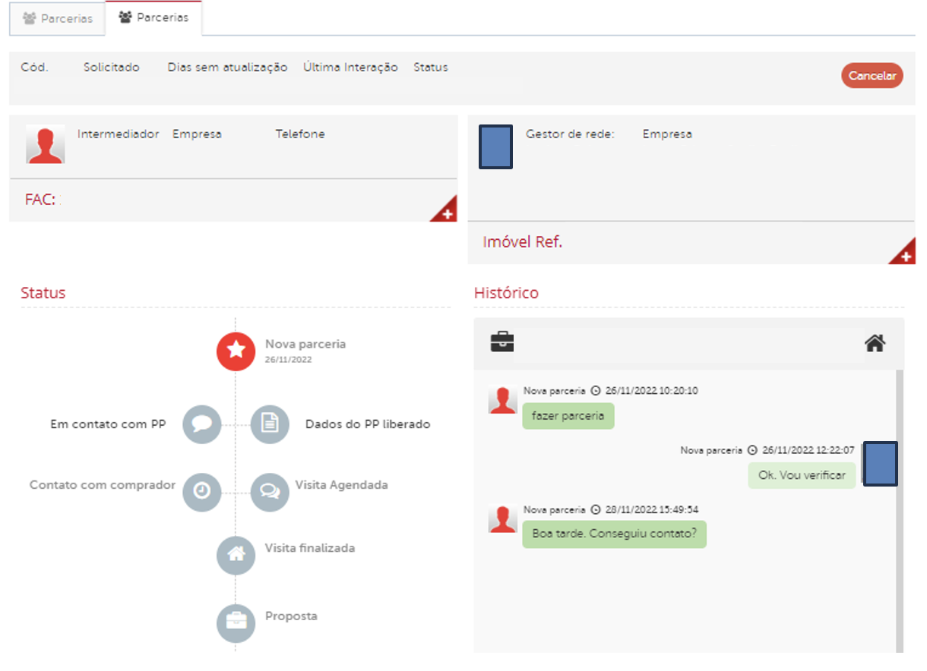Select the active Parcerias tab

point(153,17)
